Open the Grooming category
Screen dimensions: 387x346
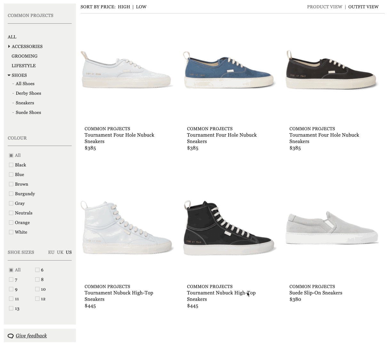[x=24, y=56]
